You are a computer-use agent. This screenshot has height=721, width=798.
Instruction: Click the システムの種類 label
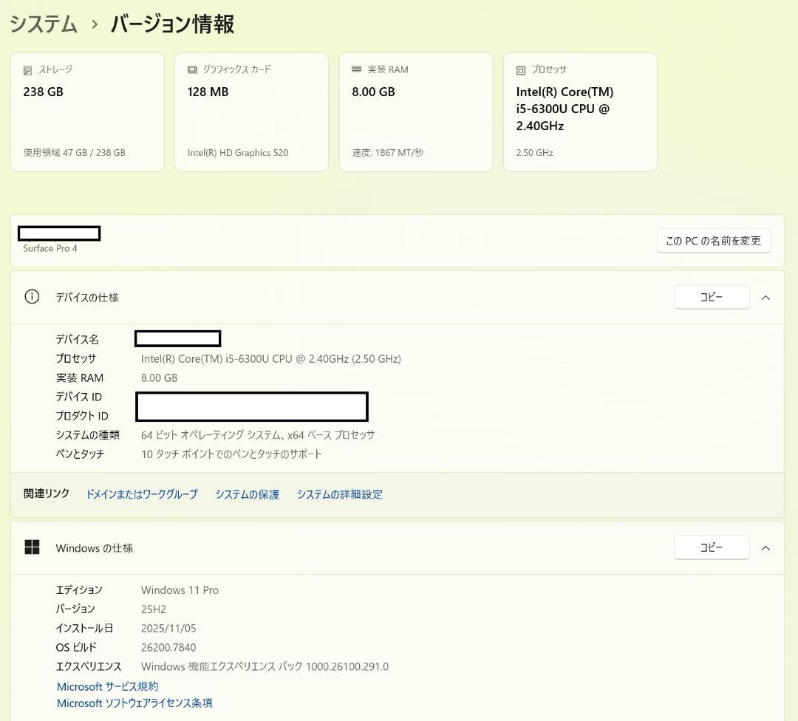(87, 435)
